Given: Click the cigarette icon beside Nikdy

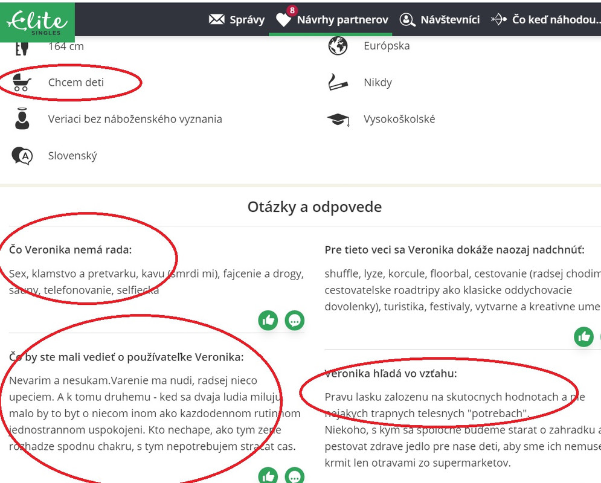Looking at the screenshot, I should click(338, 82).
